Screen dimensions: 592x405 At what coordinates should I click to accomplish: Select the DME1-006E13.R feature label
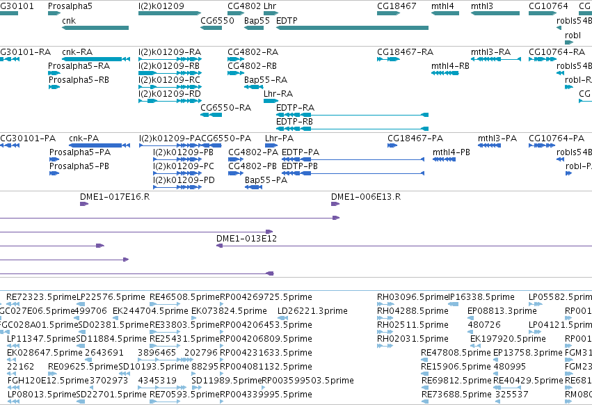[366, 197]
